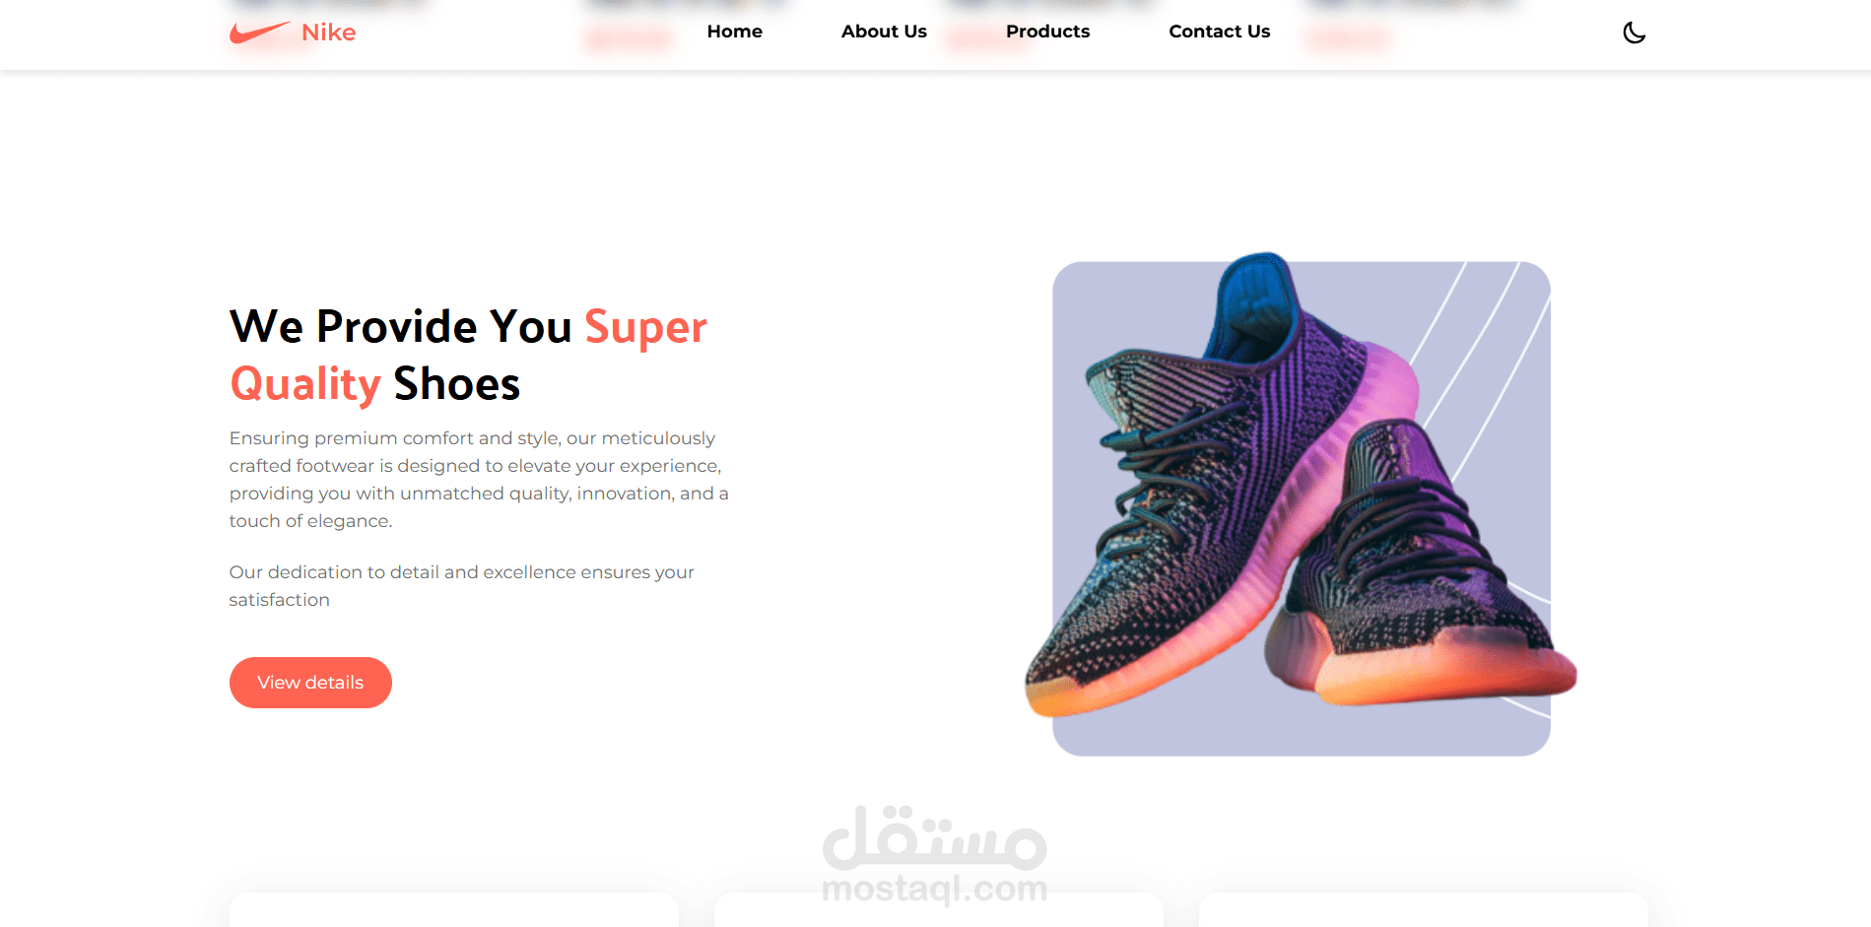Screen dimensions: 1871x927
Task: Click the orange word Super in heading
Action: [x=645, y=327]
